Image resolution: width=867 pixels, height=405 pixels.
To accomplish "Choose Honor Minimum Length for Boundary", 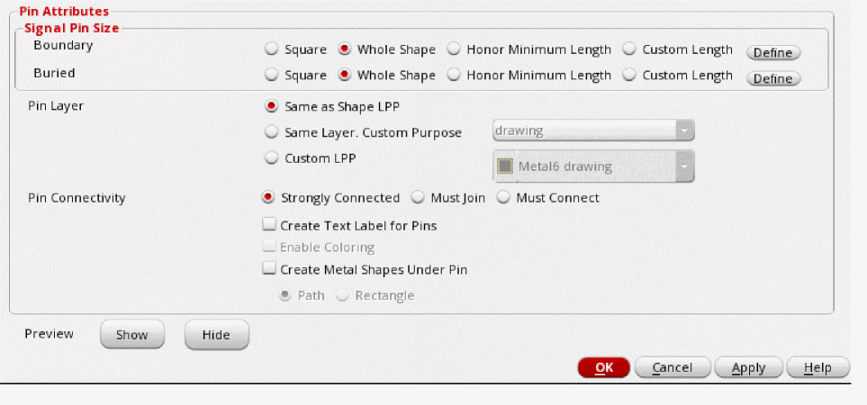I will pos(454,49).
